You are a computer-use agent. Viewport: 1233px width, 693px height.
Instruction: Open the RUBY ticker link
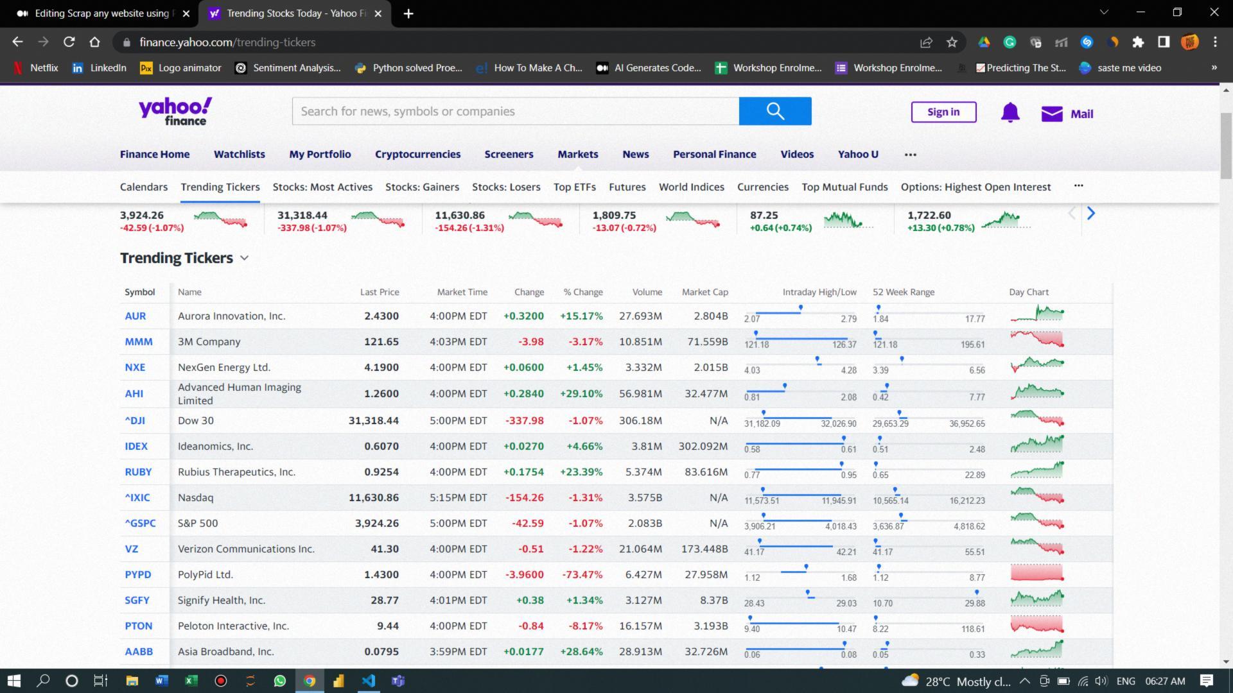(x=138, y=472)
